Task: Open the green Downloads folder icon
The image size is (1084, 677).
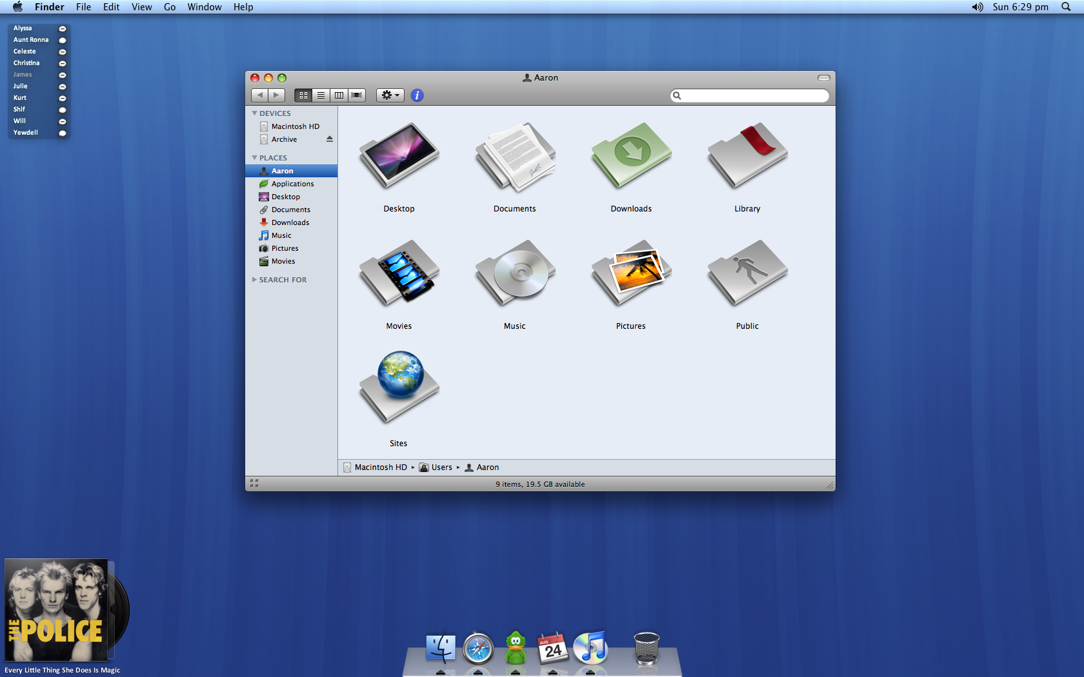Action: [x=632, y=155]
